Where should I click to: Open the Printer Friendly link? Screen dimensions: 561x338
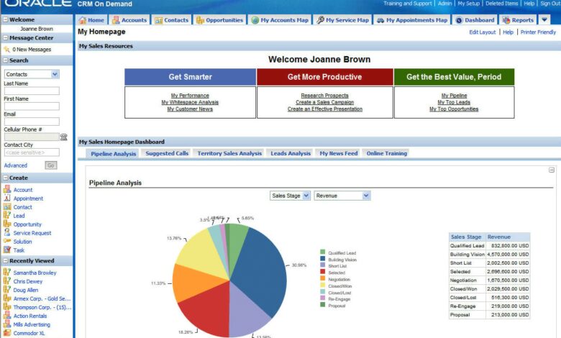(538, 32)
